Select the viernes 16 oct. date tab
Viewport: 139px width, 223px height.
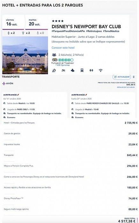pos(13,22)
